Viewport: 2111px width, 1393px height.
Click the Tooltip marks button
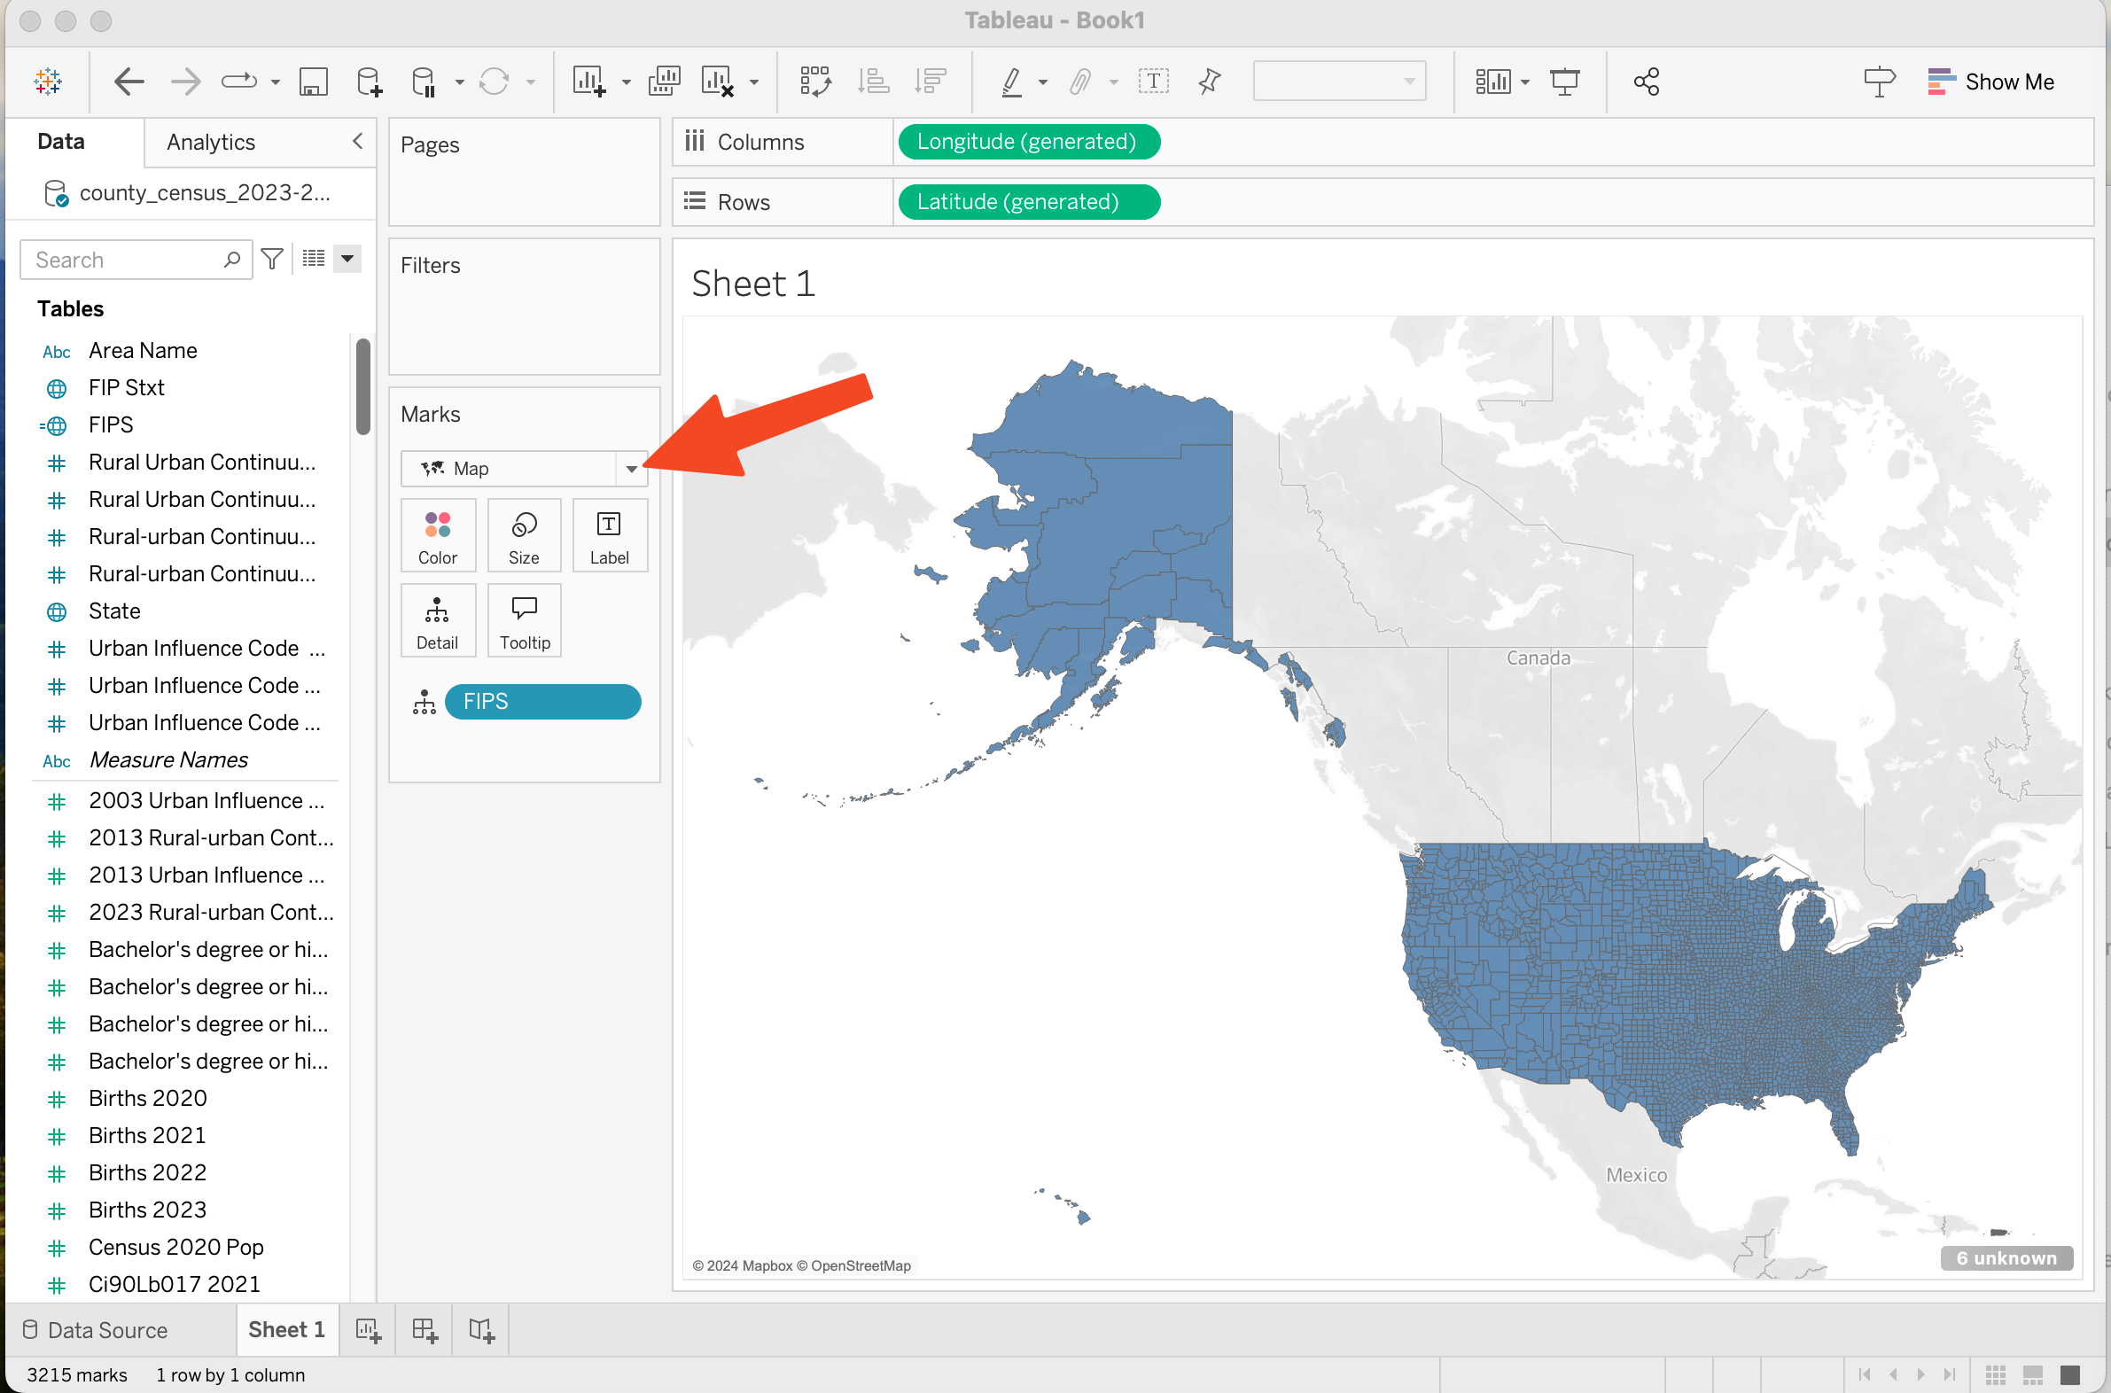pyautogui.click(x=524, y=620)
